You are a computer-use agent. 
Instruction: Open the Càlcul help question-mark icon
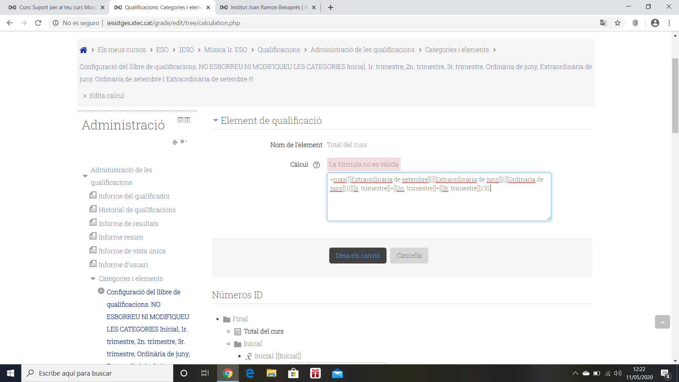[317, 165]
